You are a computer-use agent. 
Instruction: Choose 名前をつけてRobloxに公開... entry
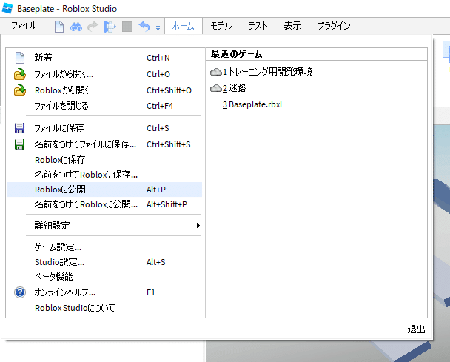(x=105, y=204)
